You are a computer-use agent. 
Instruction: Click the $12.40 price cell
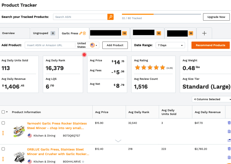click(x=99, y=149)
